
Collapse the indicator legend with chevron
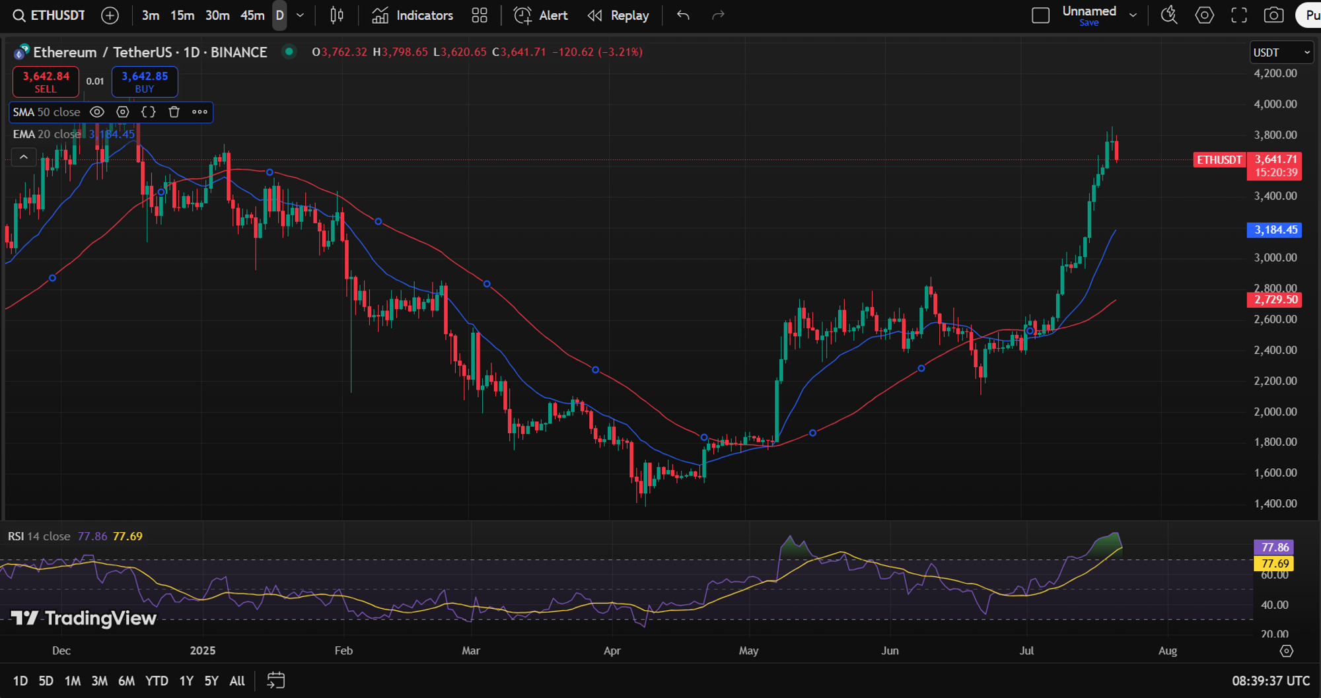click(23, 157)
